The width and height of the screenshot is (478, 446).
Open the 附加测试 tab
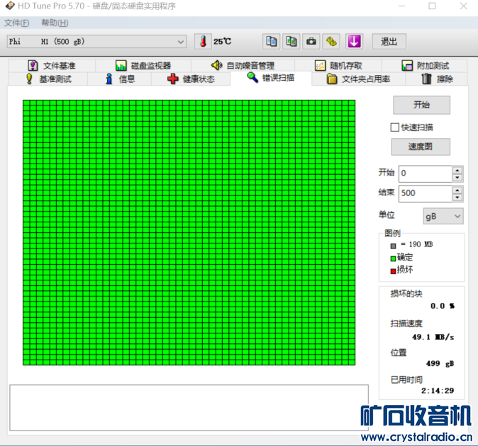click(x=425, y=66)
